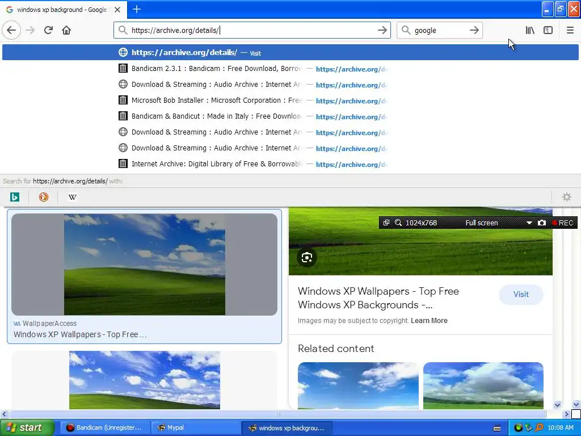581x436 pixels.
Task: Search with the Bing engine icon
Action: pyautogui.click(x=15, y=197)
